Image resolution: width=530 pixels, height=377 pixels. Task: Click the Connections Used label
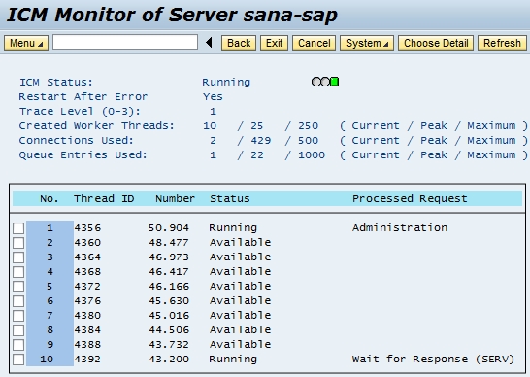[x=77, y=141]
